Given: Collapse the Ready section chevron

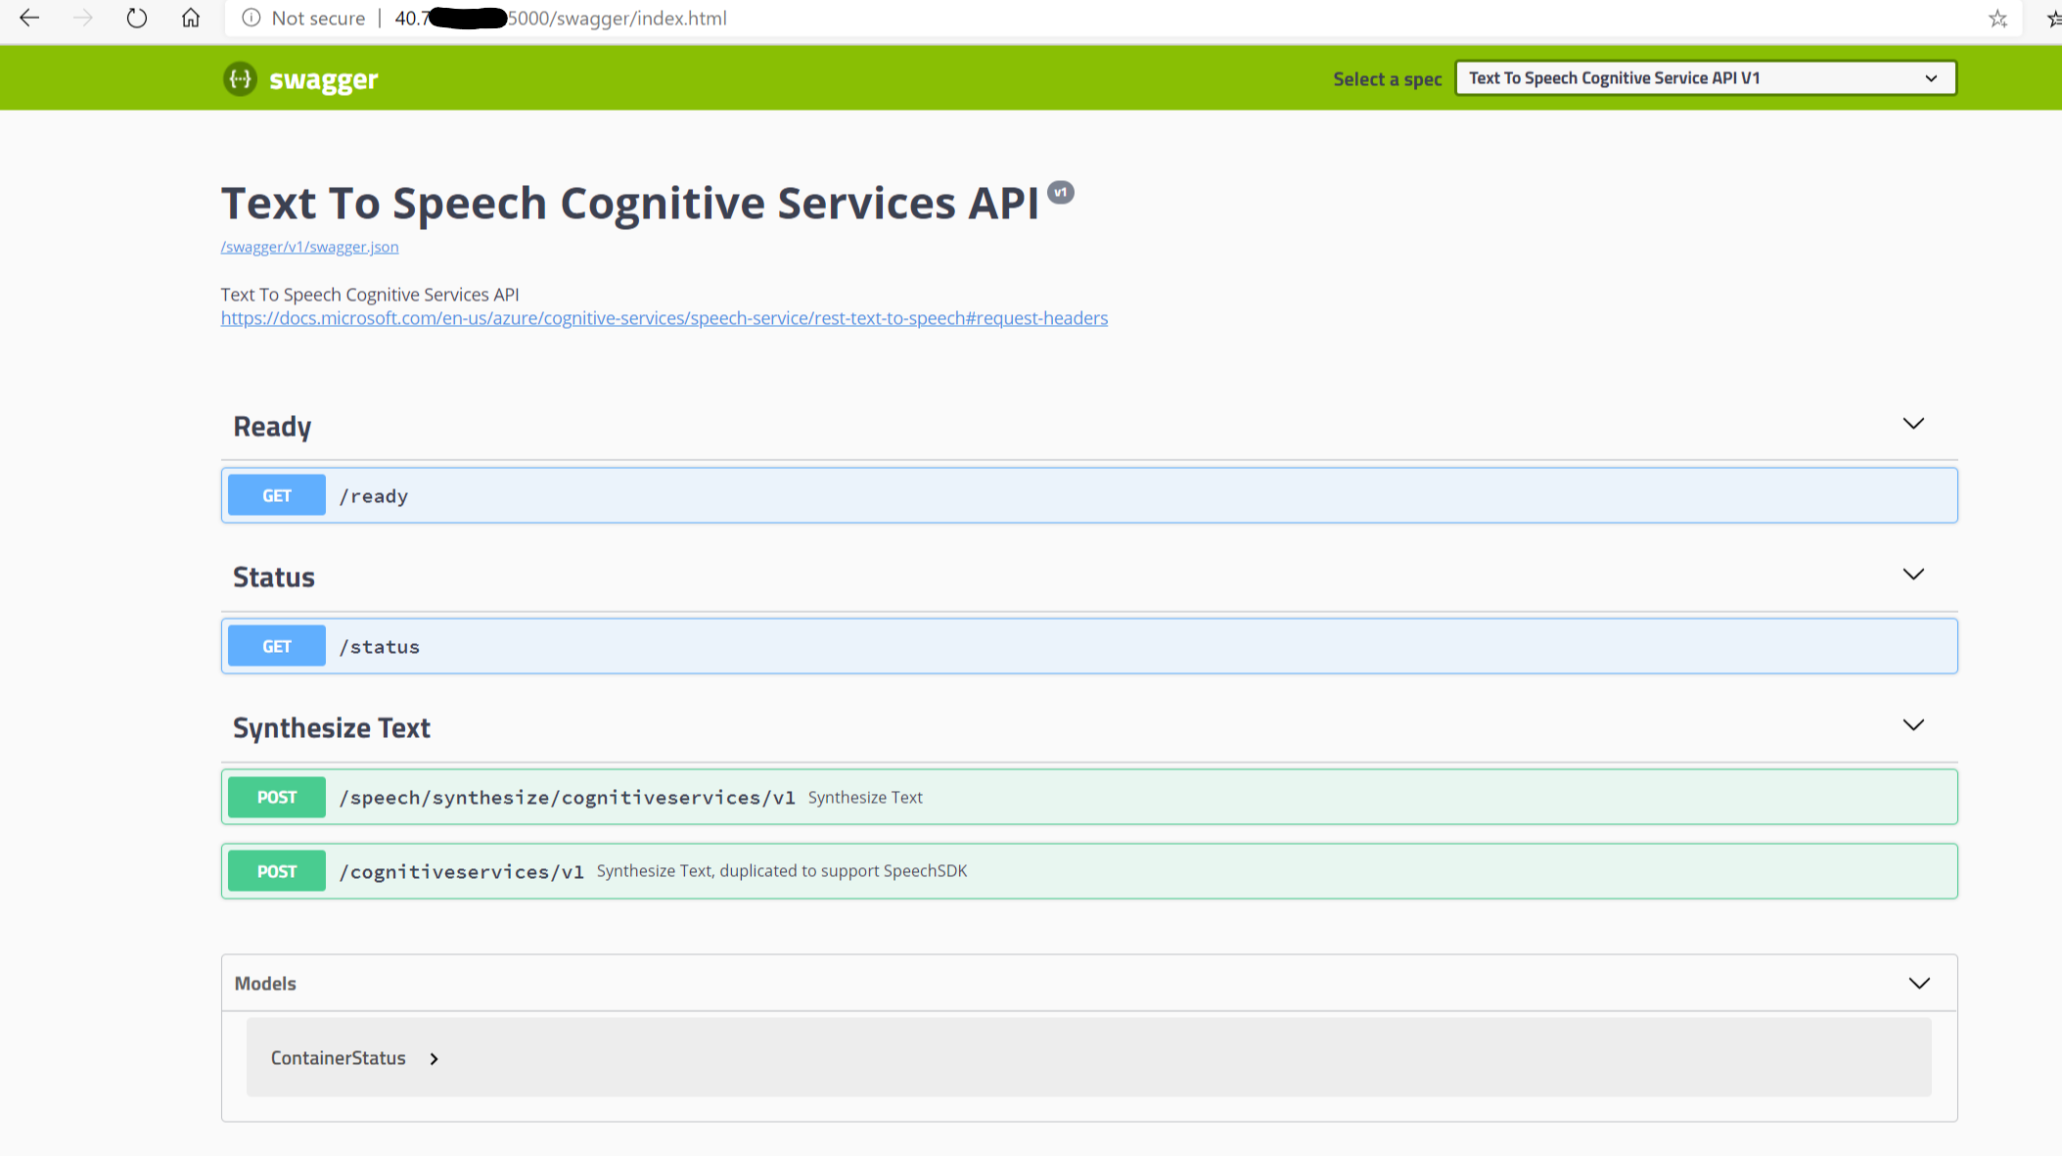Looking at the screenshot, I should (1912, 424).
